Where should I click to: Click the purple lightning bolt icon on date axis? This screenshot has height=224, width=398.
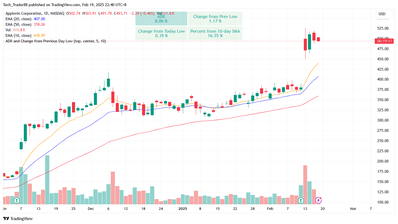point(319,200)
